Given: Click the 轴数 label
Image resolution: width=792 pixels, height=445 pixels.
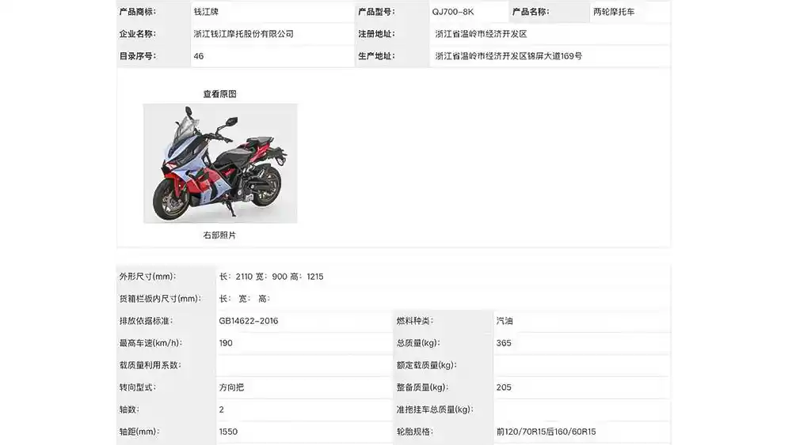Looking at the screenshot, I should [129, 409].
